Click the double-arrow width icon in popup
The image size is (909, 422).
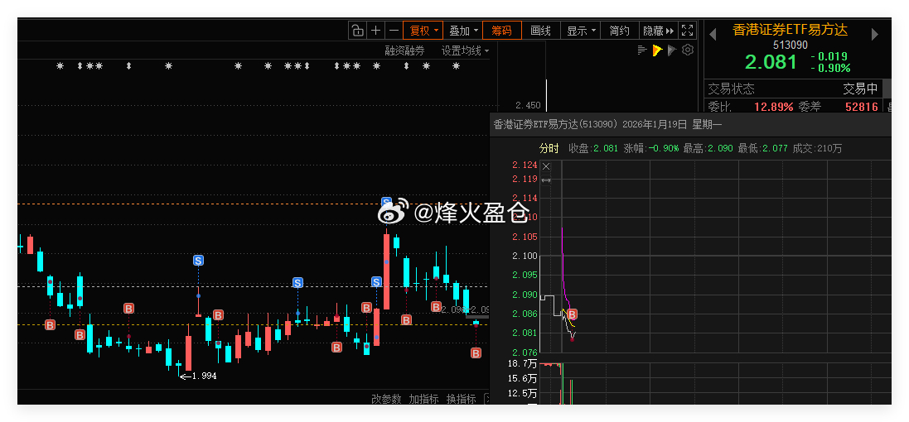pos(545,180)
